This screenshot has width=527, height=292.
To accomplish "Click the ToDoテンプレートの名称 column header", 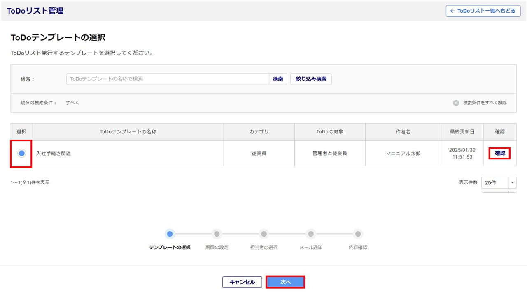I will click(128, 132).
